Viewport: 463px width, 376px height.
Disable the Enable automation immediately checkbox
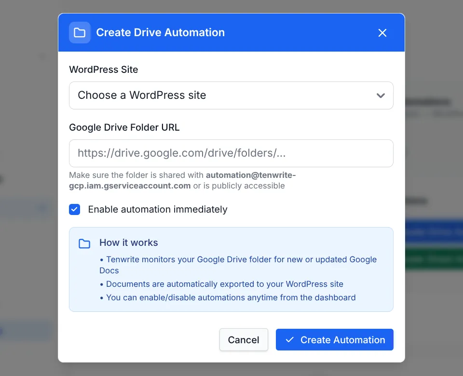tap(75, 209)
